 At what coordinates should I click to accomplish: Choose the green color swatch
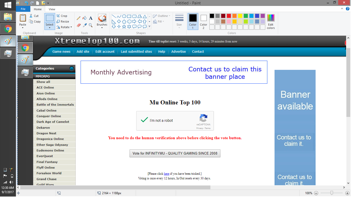(x=246, y=16)
